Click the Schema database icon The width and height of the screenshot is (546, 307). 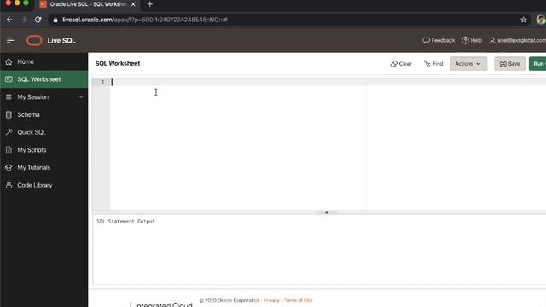[x=9, y=114]
